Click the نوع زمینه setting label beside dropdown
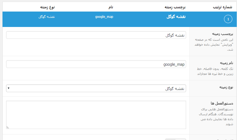The height and width of the screenshot is (140, 237). (226, 87)
